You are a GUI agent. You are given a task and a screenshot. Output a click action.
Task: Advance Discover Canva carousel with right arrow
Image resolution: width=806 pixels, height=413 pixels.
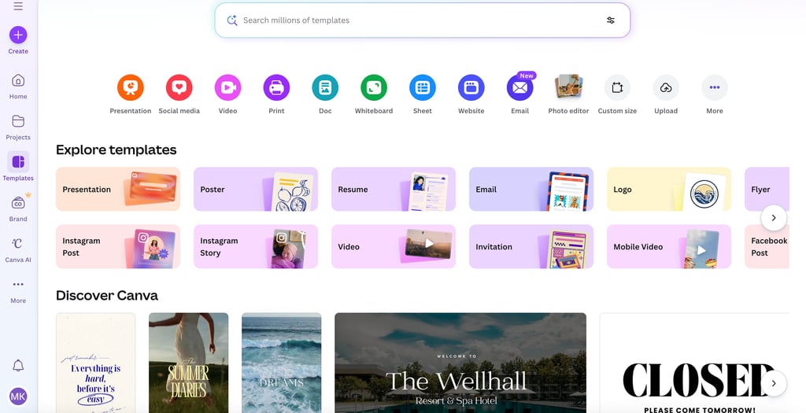[774, 383]
